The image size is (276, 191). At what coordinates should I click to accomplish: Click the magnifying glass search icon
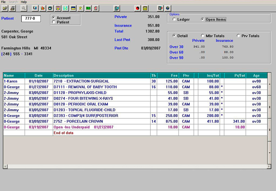click(23, 8)
